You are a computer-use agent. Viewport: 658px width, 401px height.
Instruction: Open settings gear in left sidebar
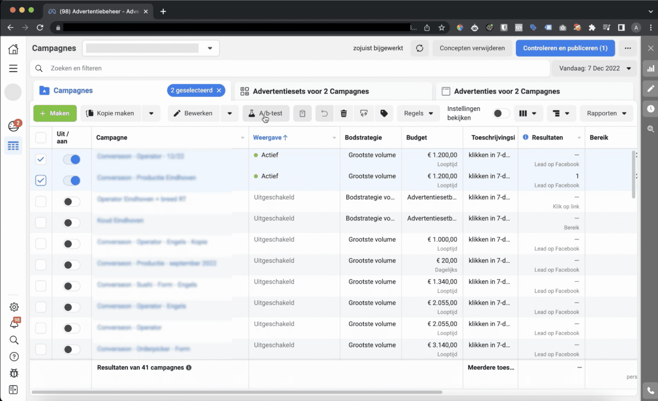pyautogui.click(x=14, y=307)
